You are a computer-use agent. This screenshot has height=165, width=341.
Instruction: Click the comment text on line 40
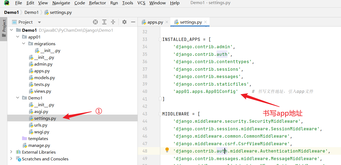tap(283, 91)
